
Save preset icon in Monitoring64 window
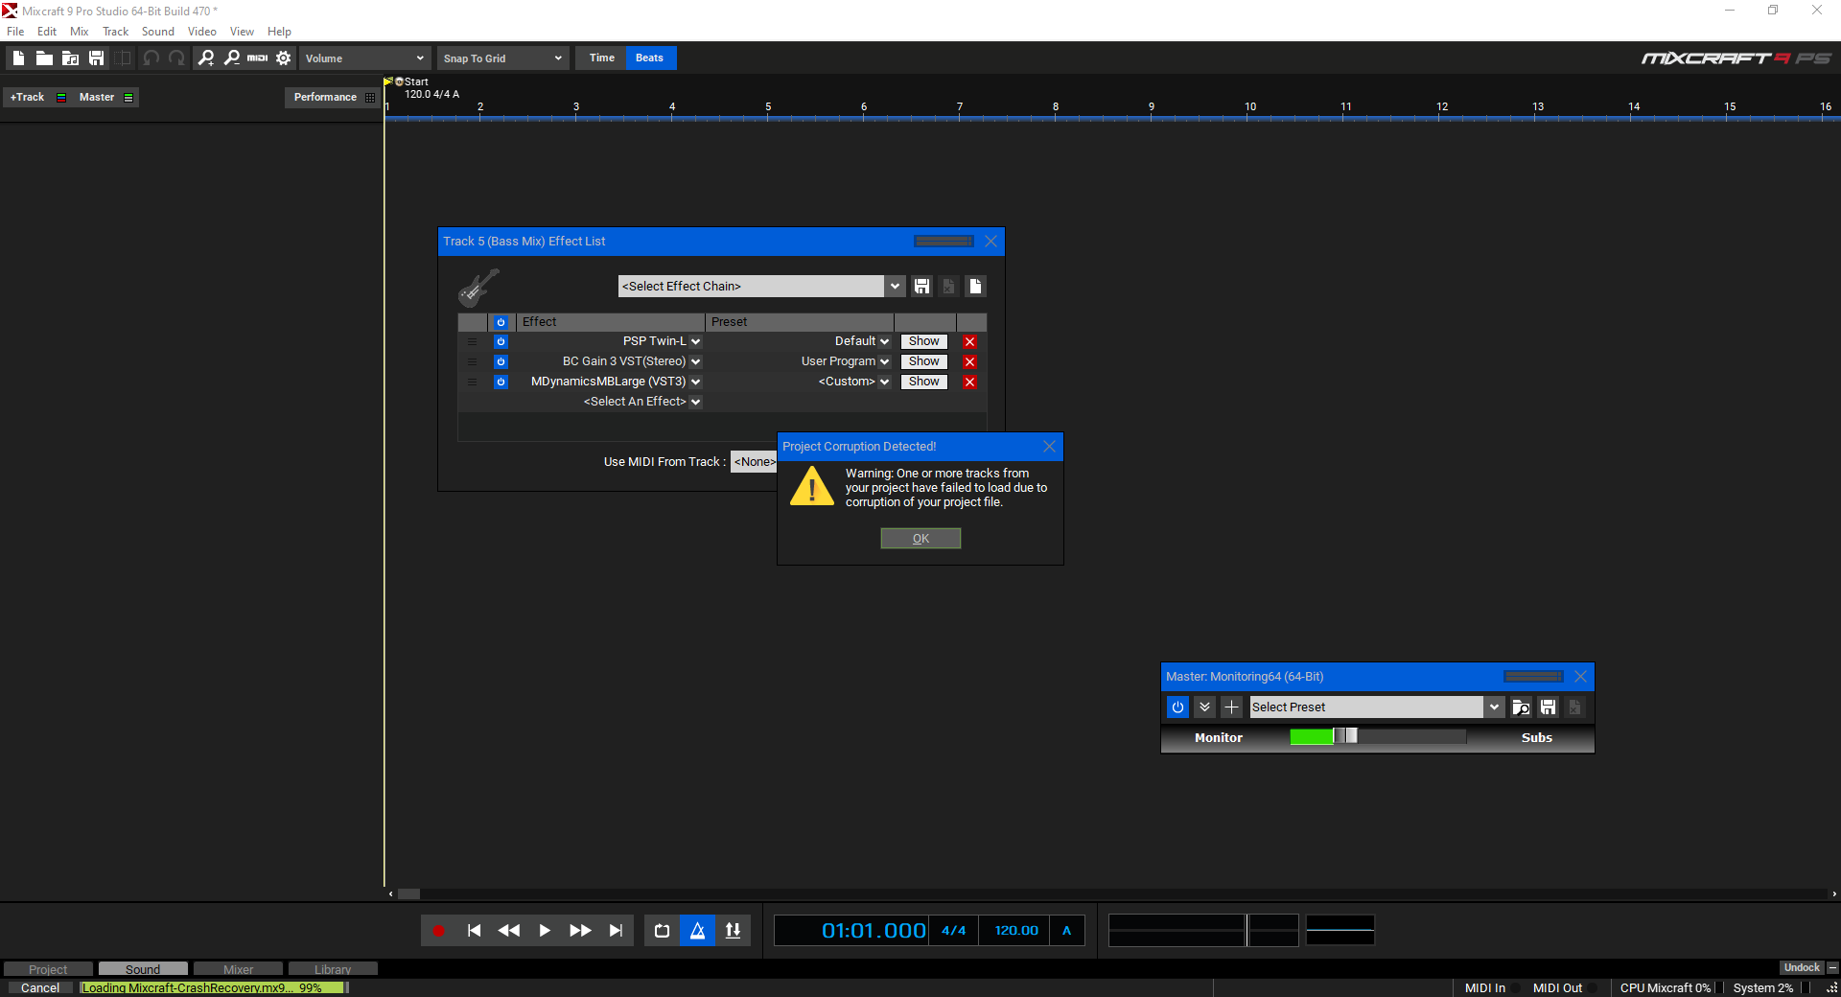1548,707
